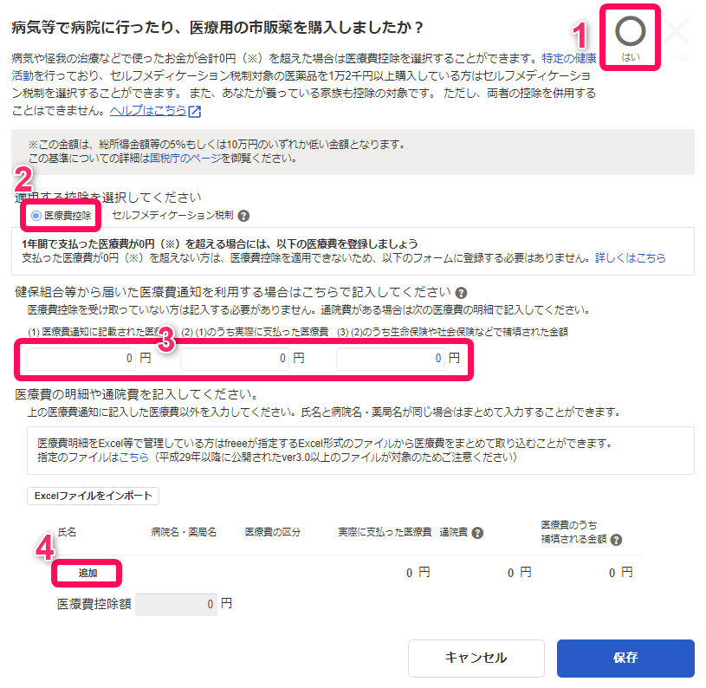The image size is (706, 688).
Task: Open the external link icon after ヘルプはこちら
Action: tap(195, 111)
